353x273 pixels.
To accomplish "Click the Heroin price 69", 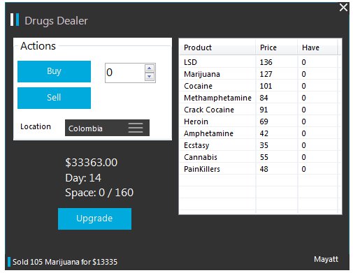I will pos(264,121).
